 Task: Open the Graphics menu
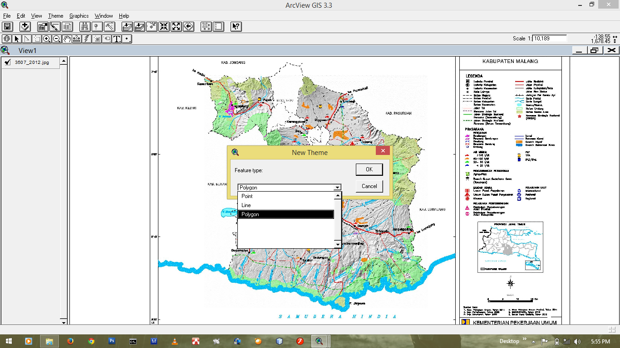click(79, 16)
